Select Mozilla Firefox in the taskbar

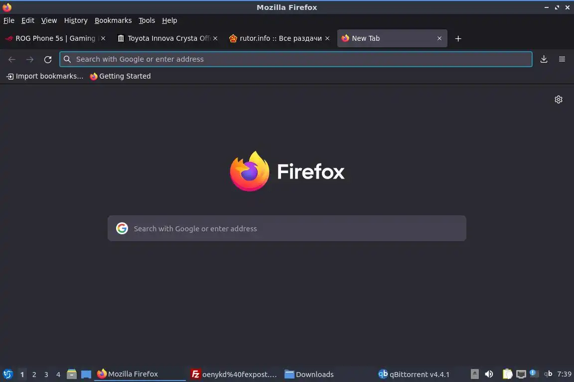click(140, 374)
